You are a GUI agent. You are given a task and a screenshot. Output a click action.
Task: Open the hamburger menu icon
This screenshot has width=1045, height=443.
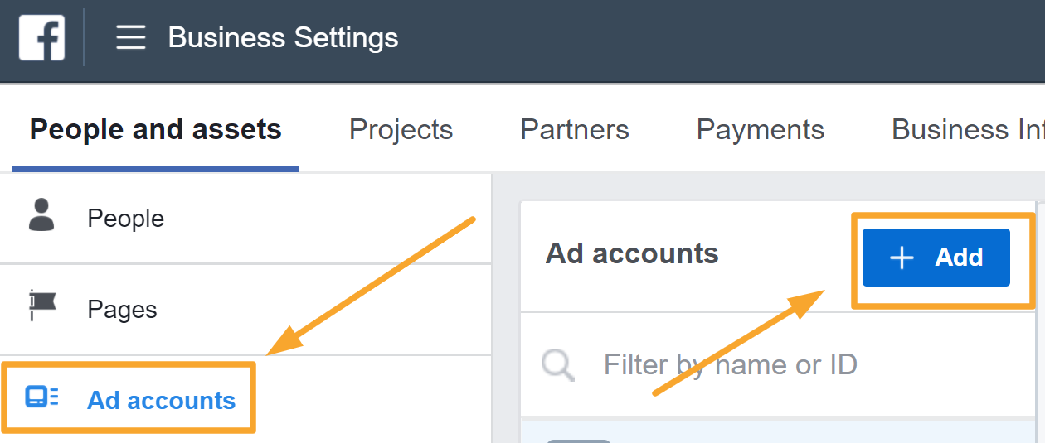131,38
